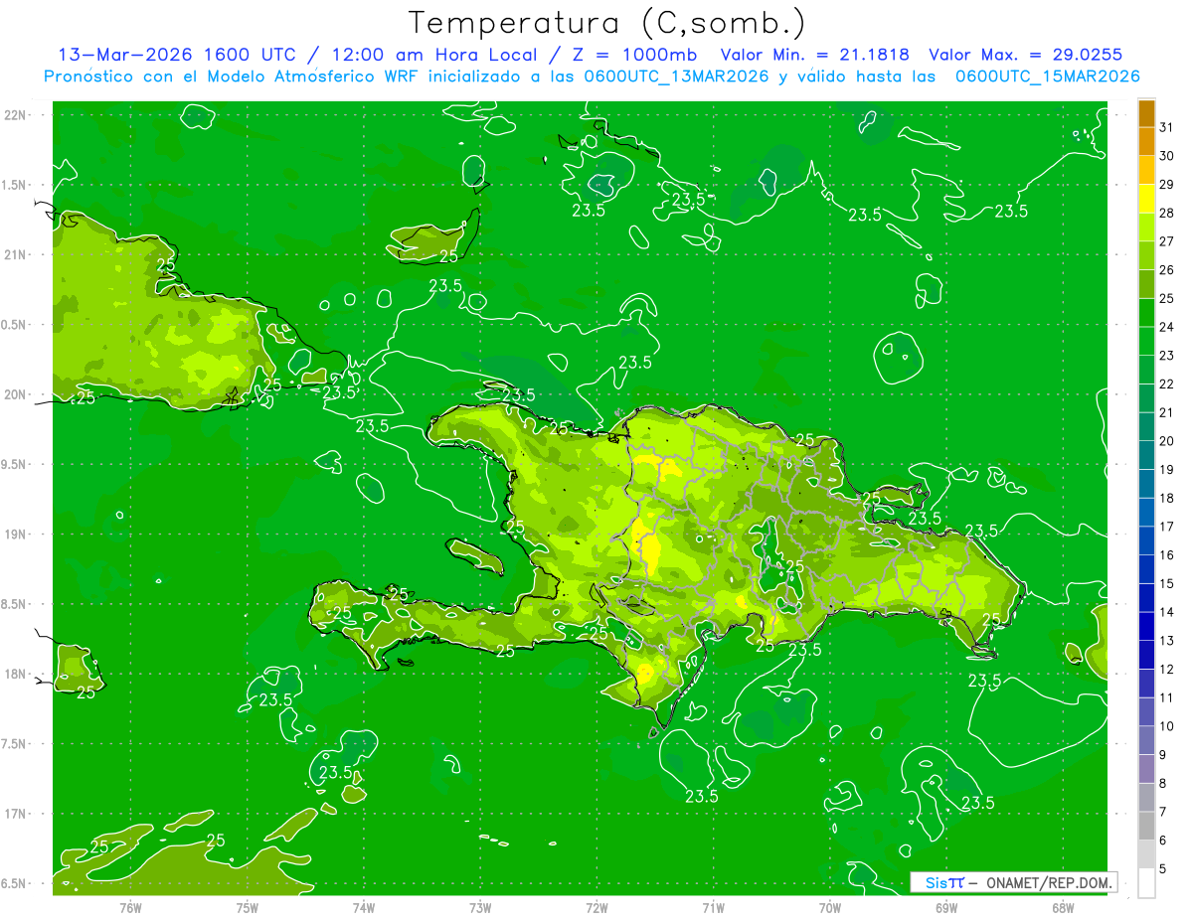Click the legend value '8'

coord(1163,784)
